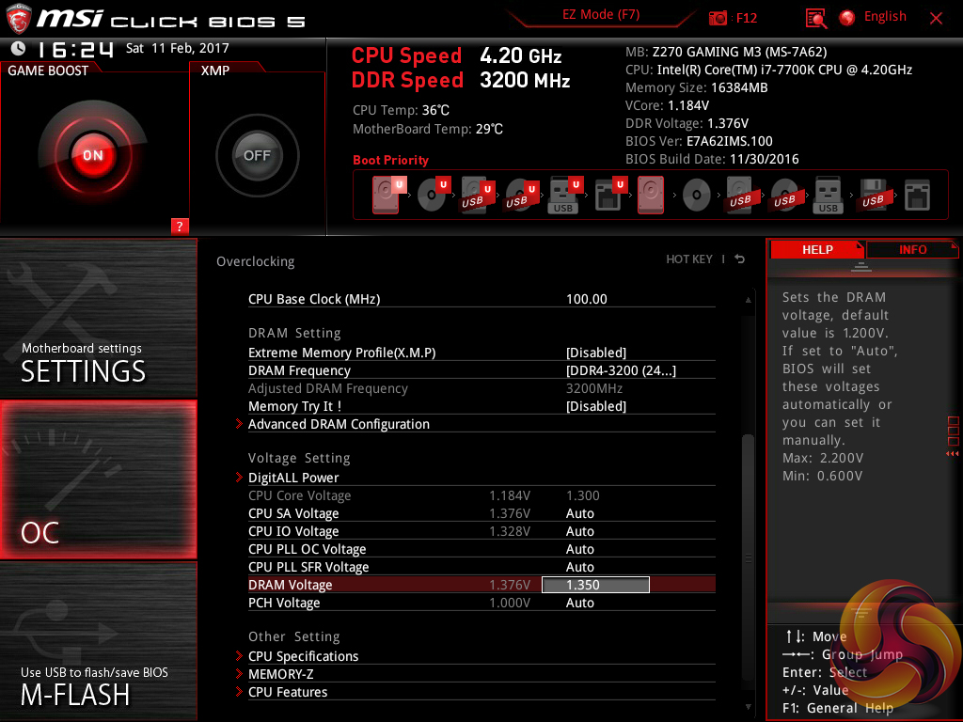Change Memory Try It! [Disabled] setting
Viewport: 963px width, 722px height.
596,406
